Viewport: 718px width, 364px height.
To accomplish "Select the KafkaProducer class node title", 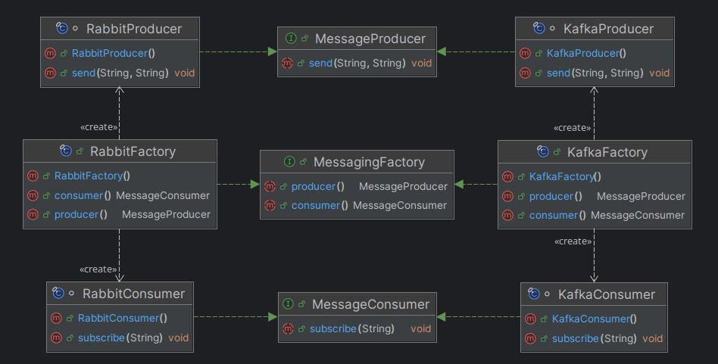I will click(x=608, y=29).
